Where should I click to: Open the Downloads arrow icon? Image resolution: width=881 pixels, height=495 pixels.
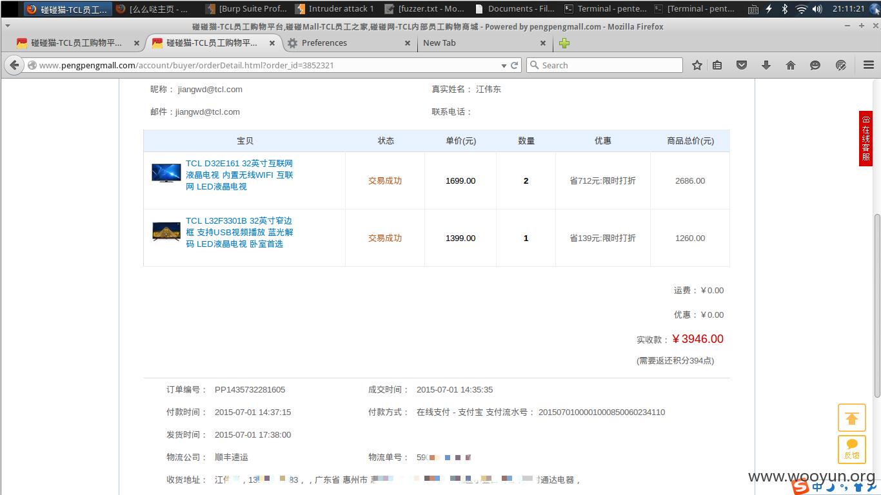coord(766,65)
